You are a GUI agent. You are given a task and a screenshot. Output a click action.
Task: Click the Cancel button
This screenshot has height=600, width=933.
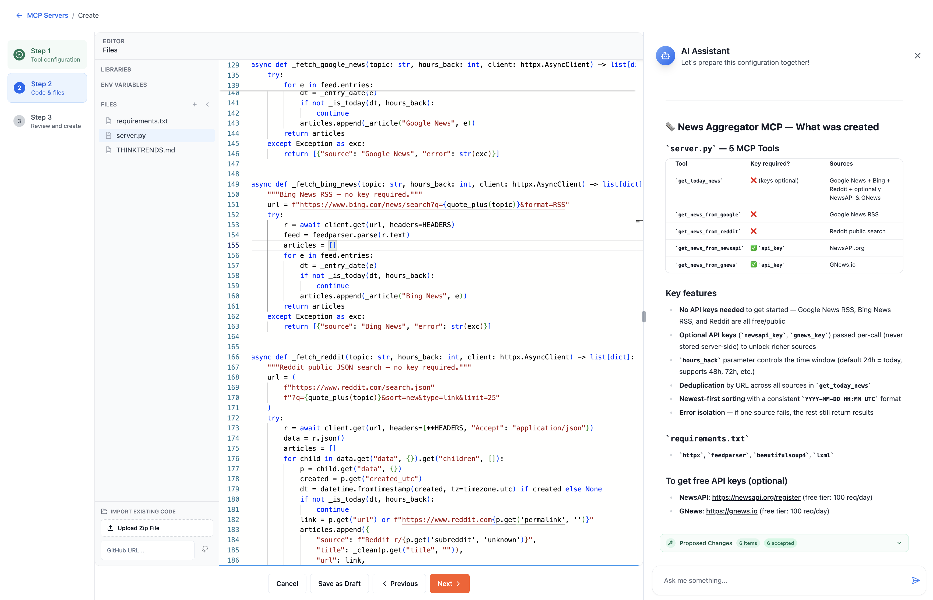[287, 584]
